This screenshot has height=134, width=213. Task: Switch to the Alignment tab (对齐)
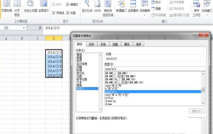tap(91, 44)
